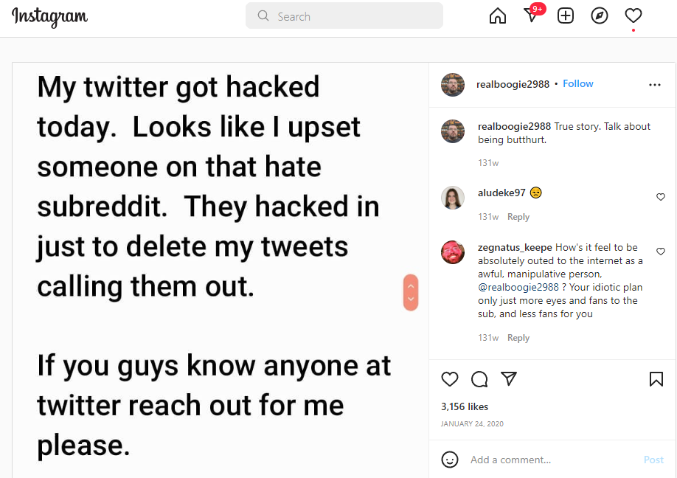
Task: Share the post via paper plane icon
Action: pyautogui.click(x=509, y=378)
